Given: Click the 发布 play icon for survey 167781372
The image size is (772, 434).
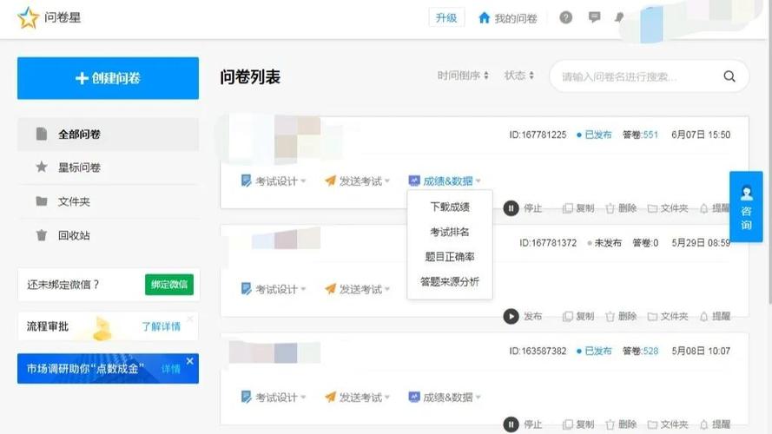Looking at the screenshot, I should click(x=511, y=316).
